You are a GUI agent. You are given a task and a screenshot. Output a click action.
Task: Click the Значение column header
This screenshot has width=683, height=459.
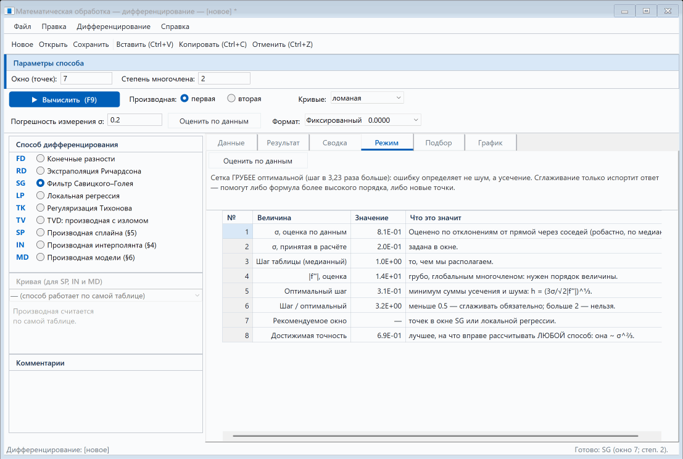378,218
